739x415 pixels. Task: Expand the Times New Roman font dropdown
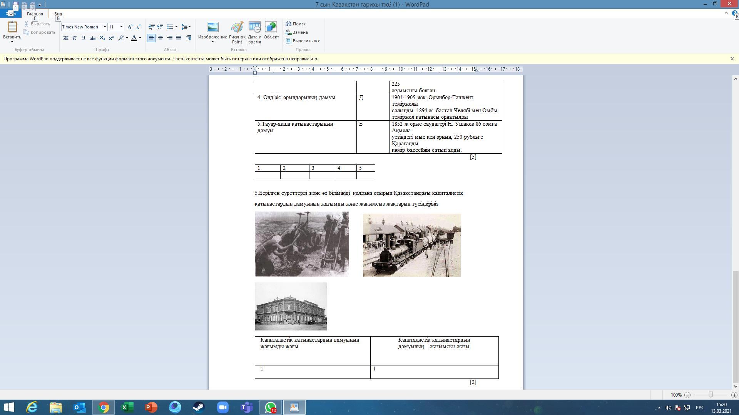(x=105, y=27)
